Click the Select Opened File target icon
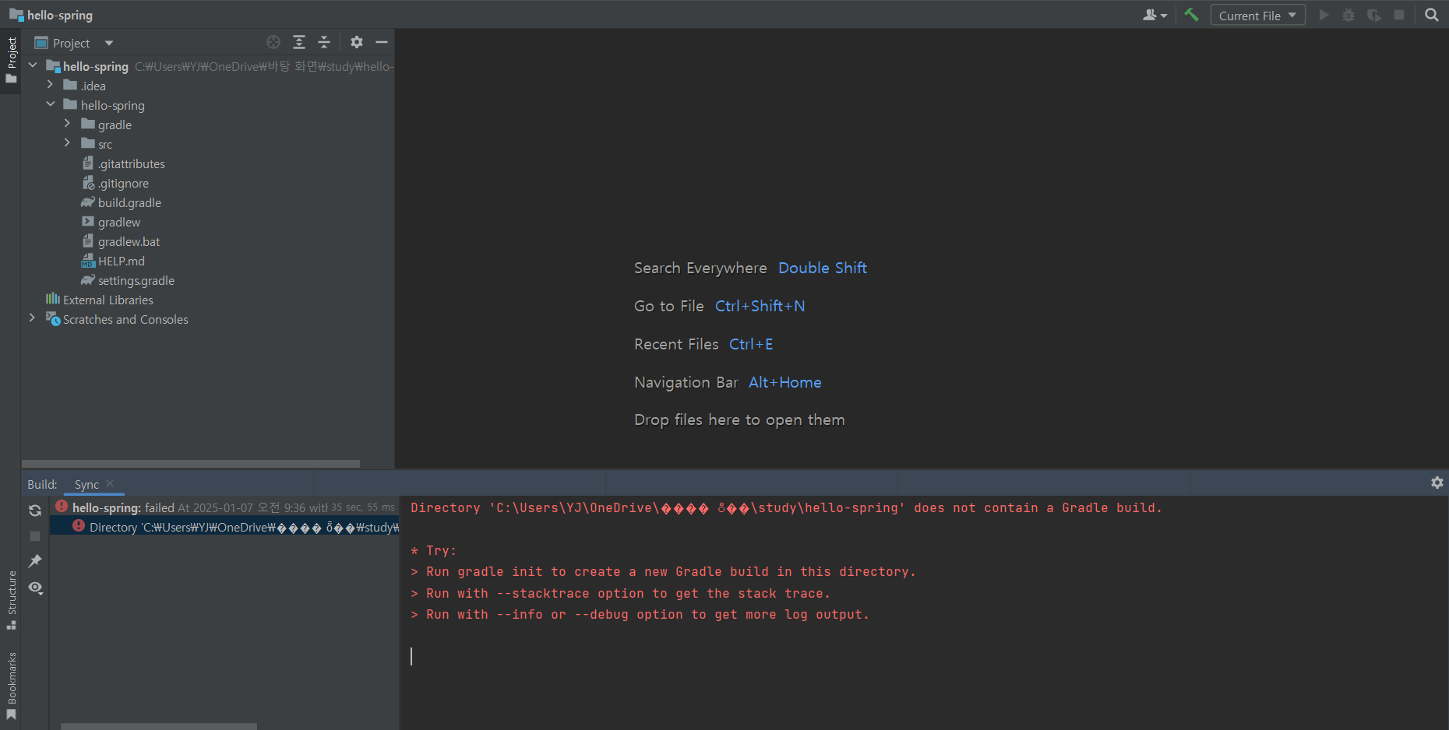Screen dimensions: 1449x730 coord(273,42)
